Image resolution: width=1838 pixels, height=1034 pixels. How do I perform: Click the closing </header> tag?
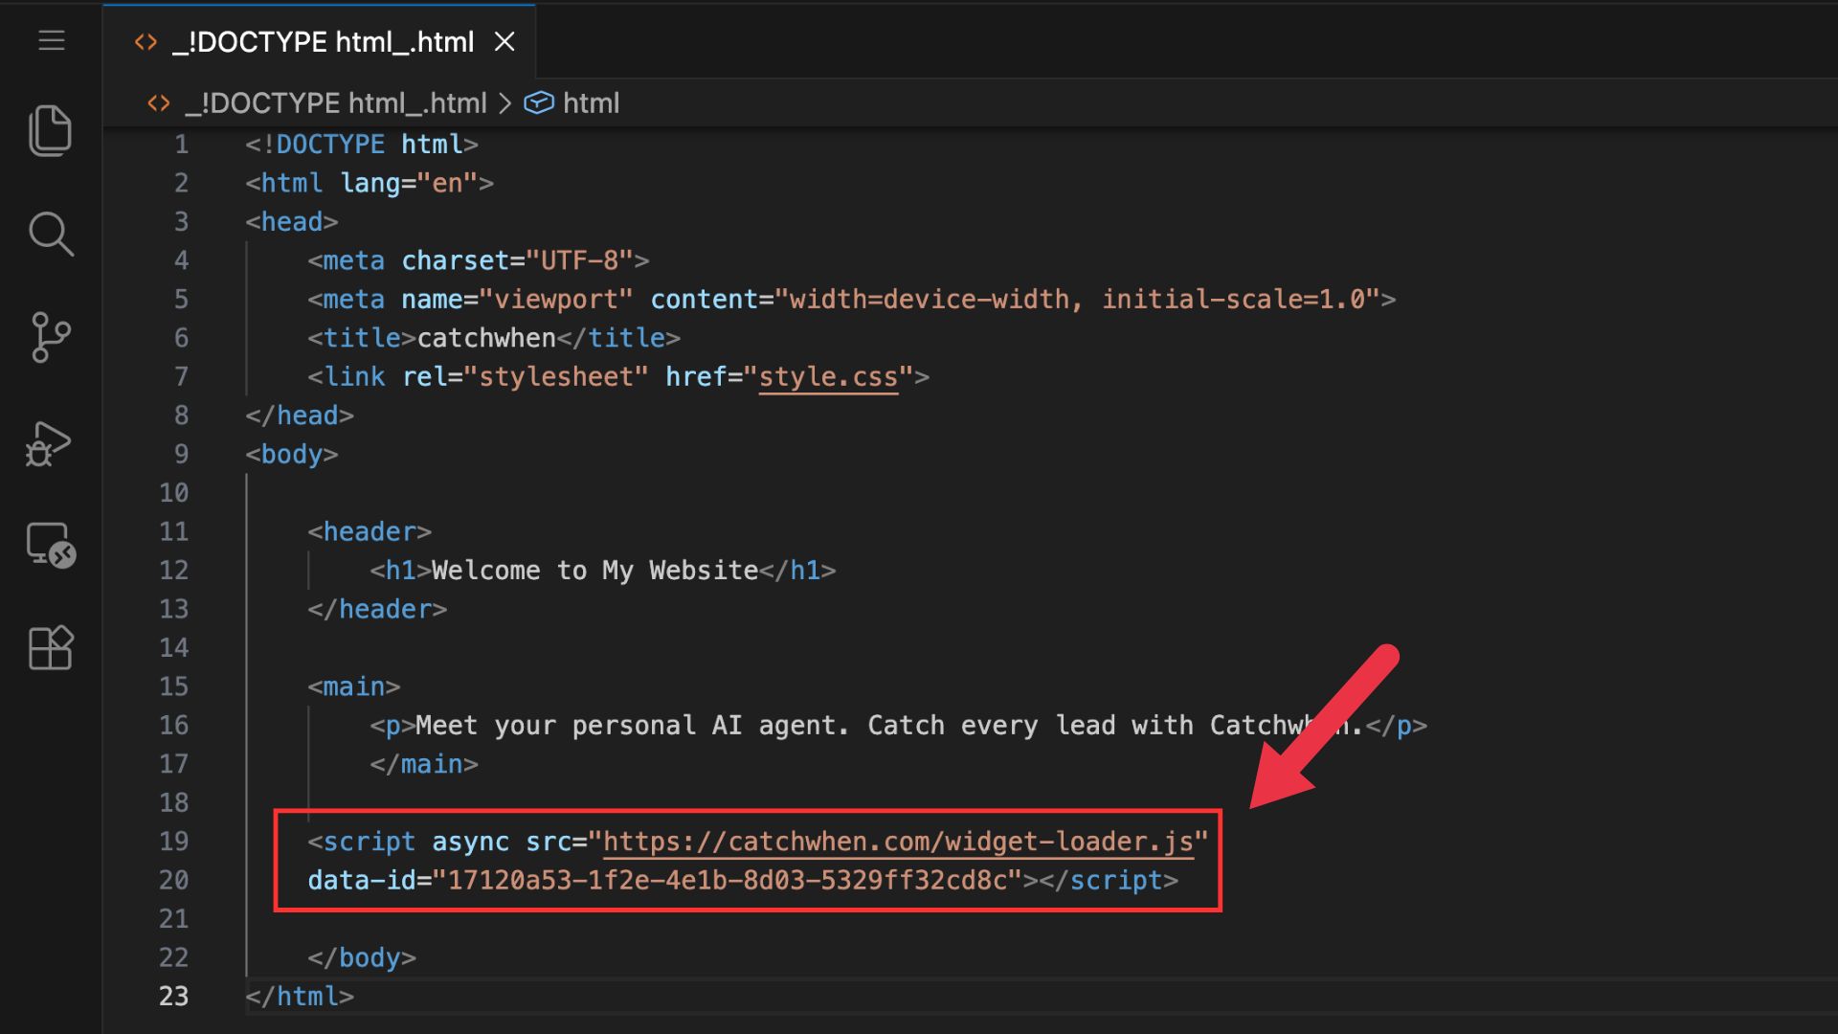point(377,609)
